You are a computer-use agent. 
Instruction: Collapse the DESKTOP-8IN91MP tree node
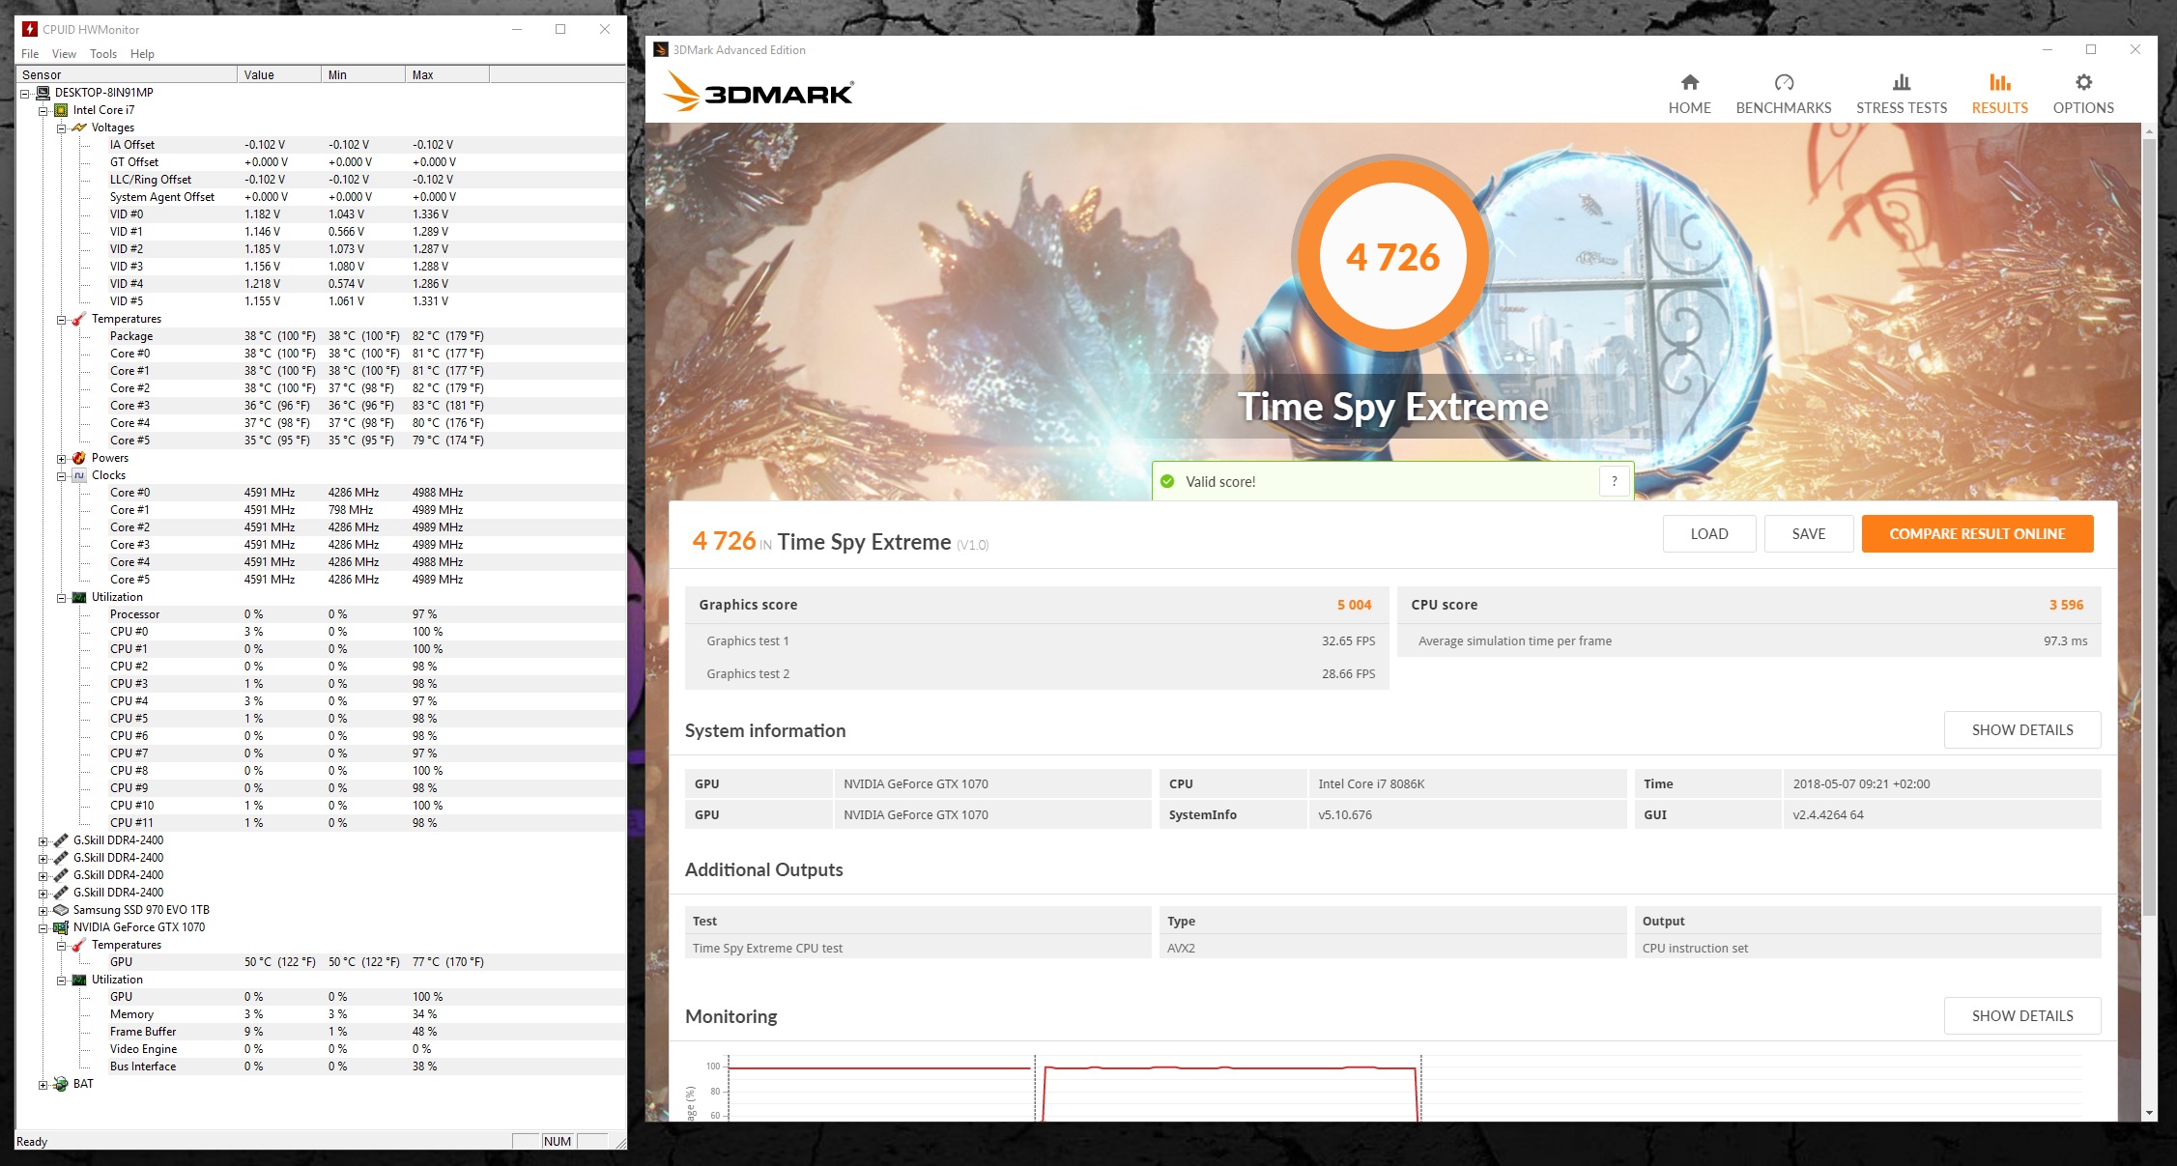pos(24,94)
